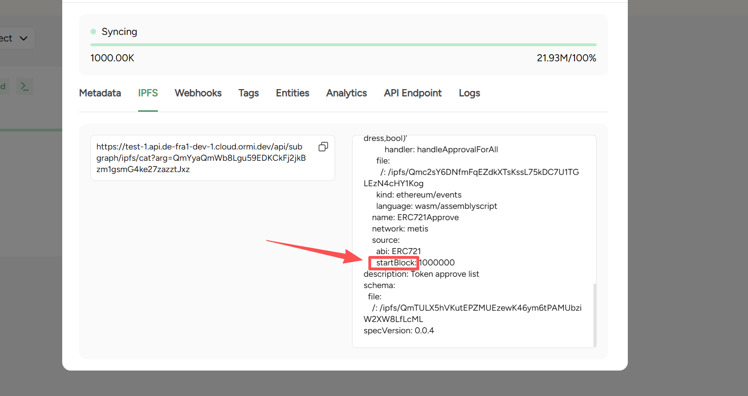Click the 'name: ERC721Approve' line
Screen dimensions: 748x396
point(415,217)
